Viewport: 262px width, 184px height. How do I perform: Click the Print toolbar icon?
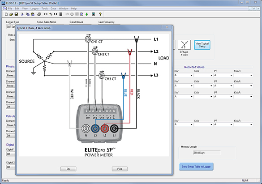tap(39, 14)
